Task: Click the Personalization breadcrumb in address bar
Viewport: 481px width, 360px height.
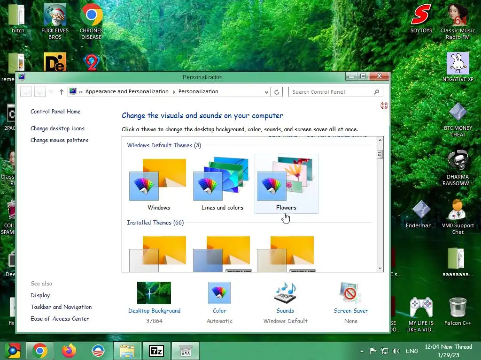Action: click(x=198, y=91)
